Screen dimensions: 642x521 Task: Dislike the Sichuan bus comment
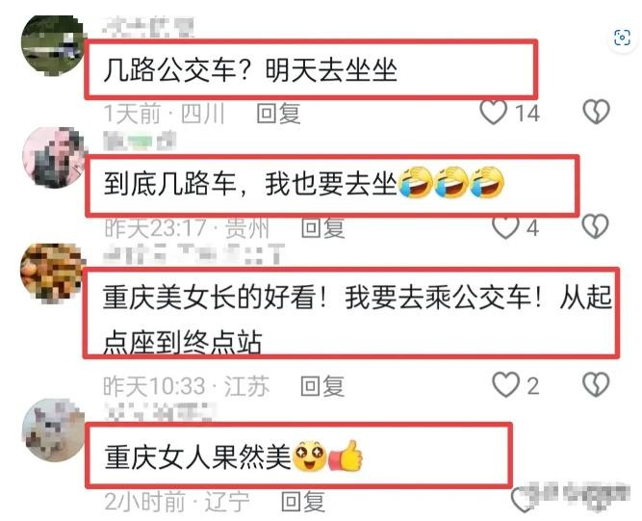[x=596, y=112]
